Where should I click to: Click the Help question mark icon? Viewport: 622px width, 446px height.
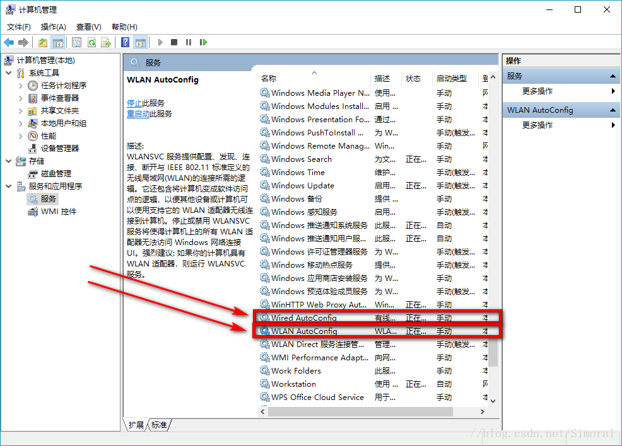click(126, 42)
